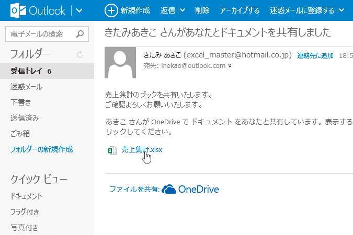This screenshot has height=235, width=353.
Task: Click the search magnifier icon
Action: tap(80, 34)
